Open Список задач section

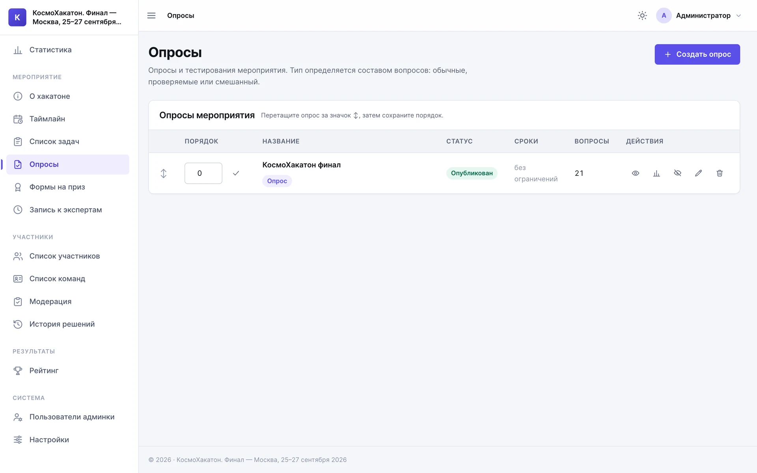click(68, 142)
